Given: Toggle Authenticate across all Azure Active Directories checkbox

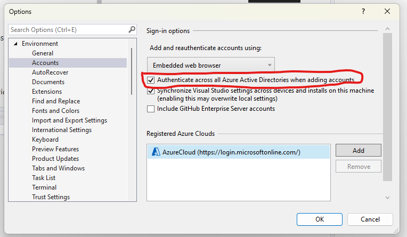Looking at the screenshot, I should pos(151,80).
